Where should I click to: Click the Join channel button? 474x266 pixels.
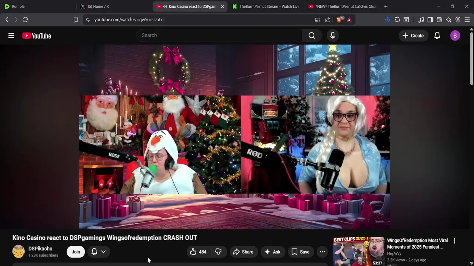[x=76, y=252]
